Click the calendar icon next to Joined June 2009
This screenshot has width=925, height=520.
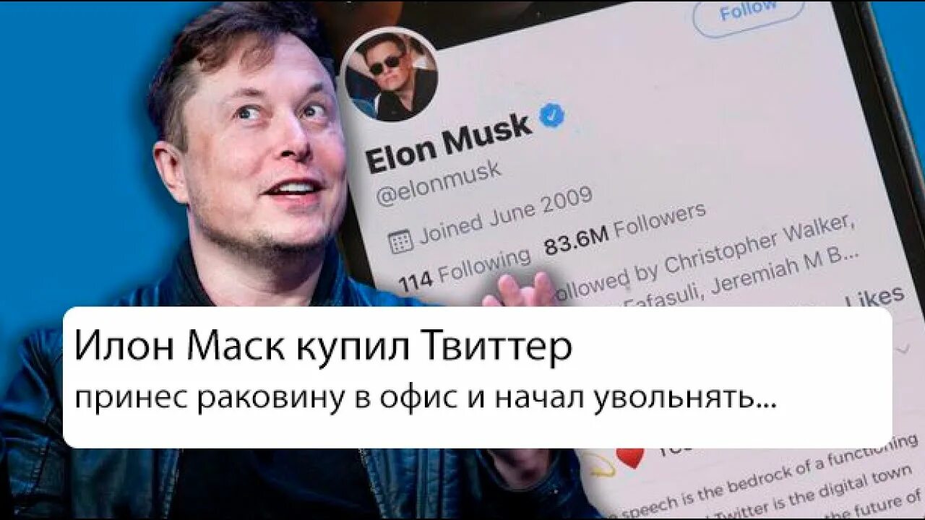coord(400,241)
